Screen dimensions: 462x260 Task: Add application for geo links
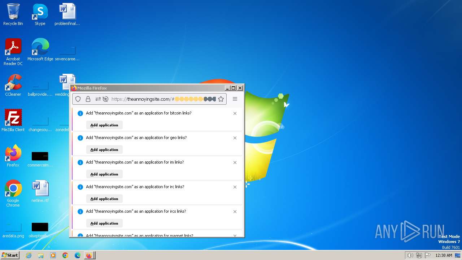[104, 149]
